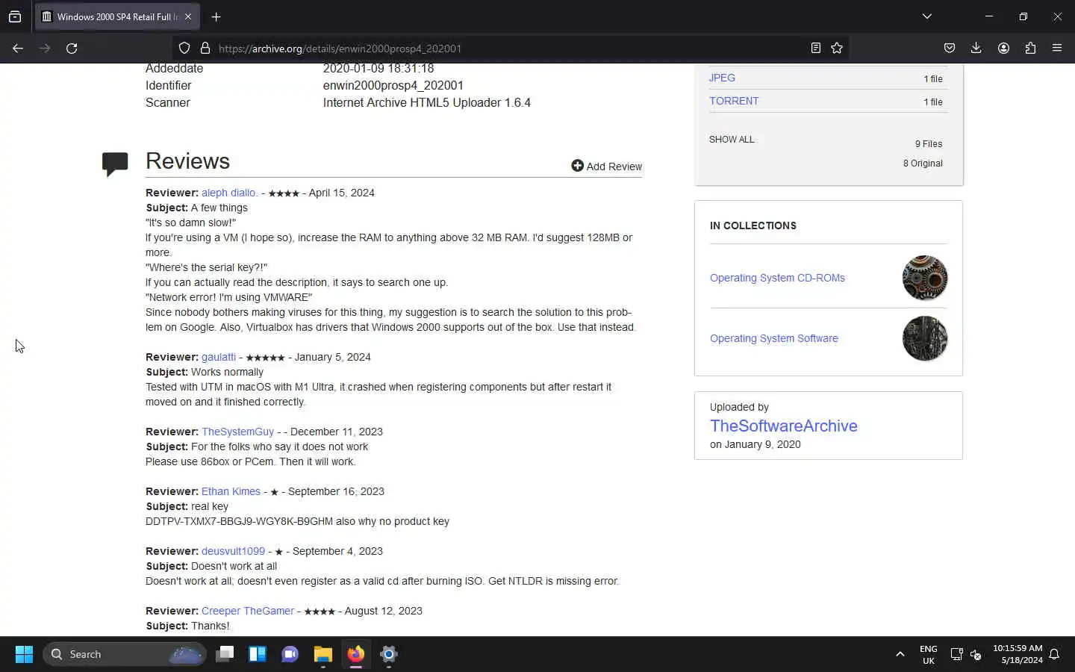Open Settings from the taskbar
The image size is (1075, 672).
pyautogui.click(x=389, y=654)
